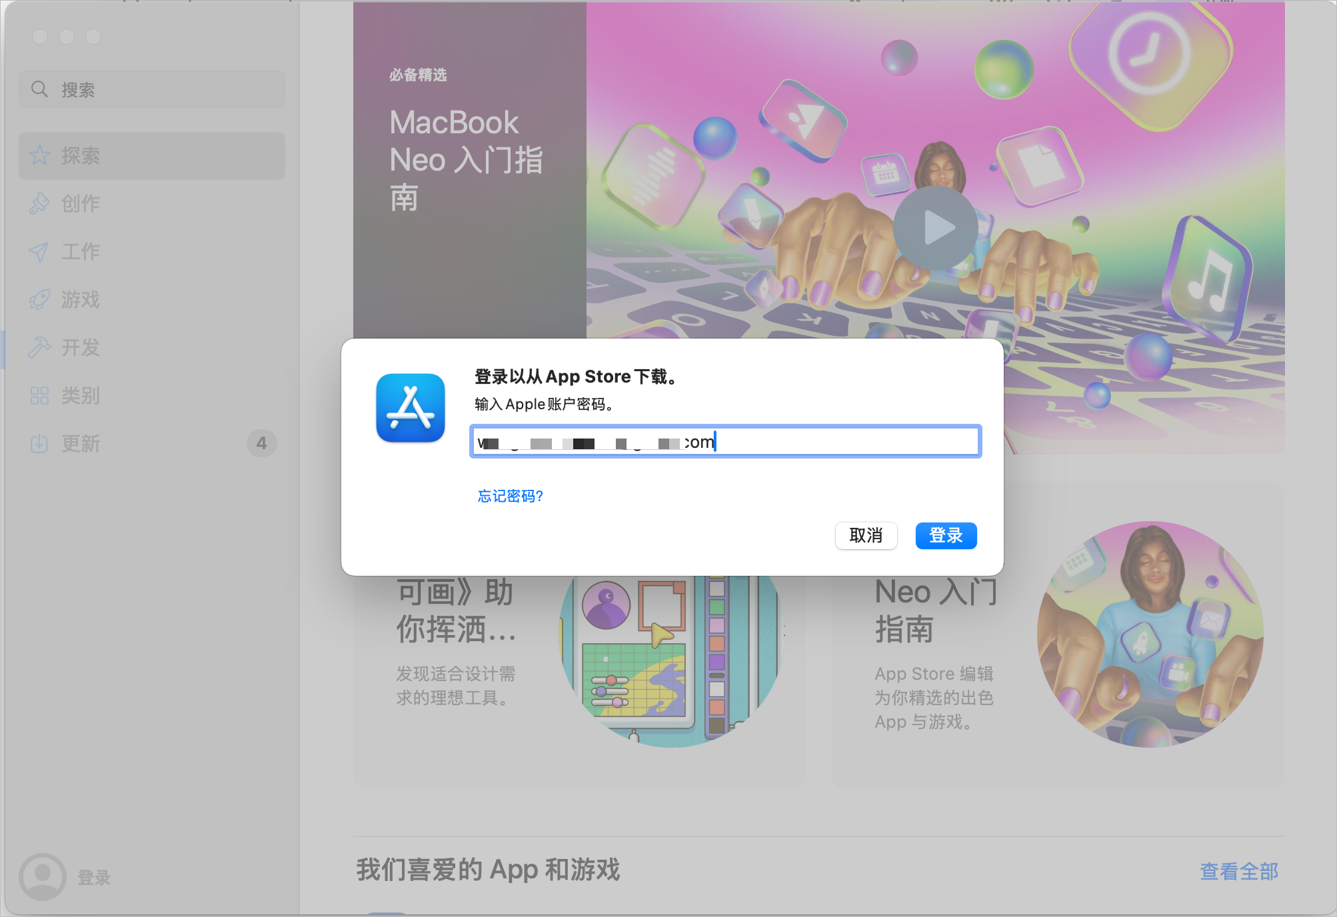This screenshot has height=917, width=1337.
Task: Click the clock icon in banner artwork
Action: 1150,55
